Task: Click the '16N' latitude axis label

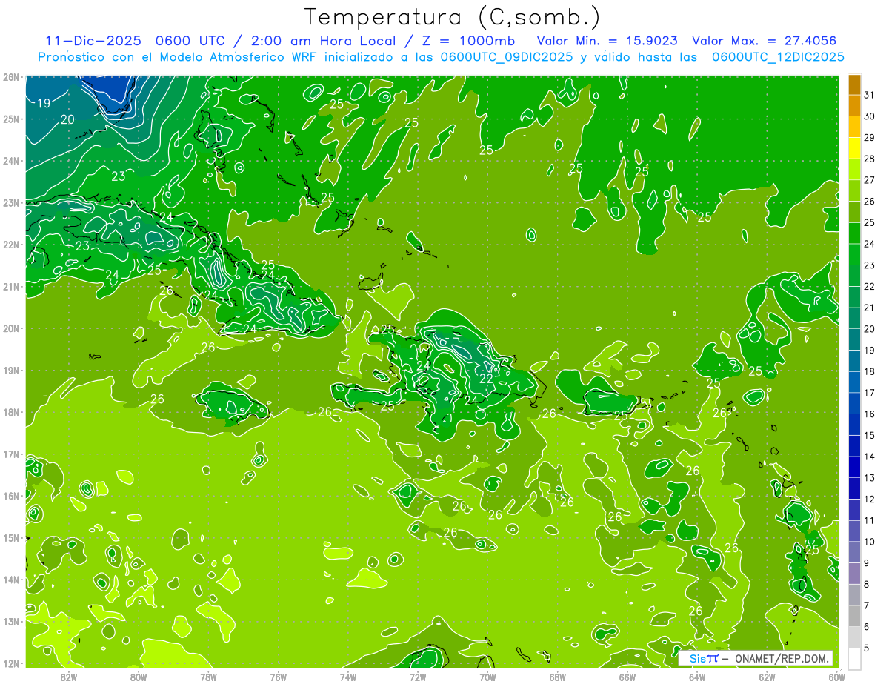Action: 10,496
